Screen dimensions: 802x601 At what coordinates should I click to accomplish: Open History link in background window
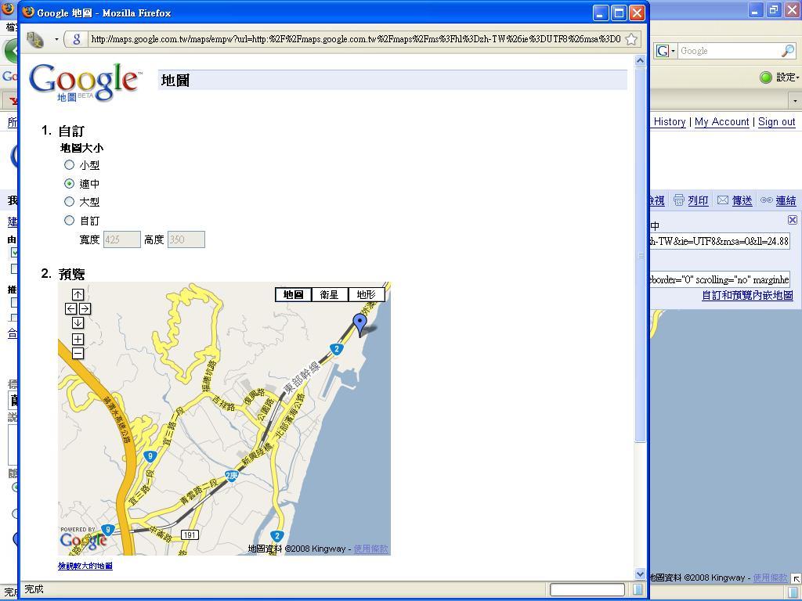tap(670, 121)
